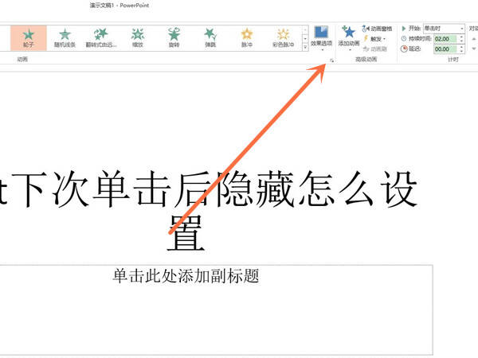Open the 动画窗格 animation pane
This screenshot has height=358, width=478.
click(377, 29)
